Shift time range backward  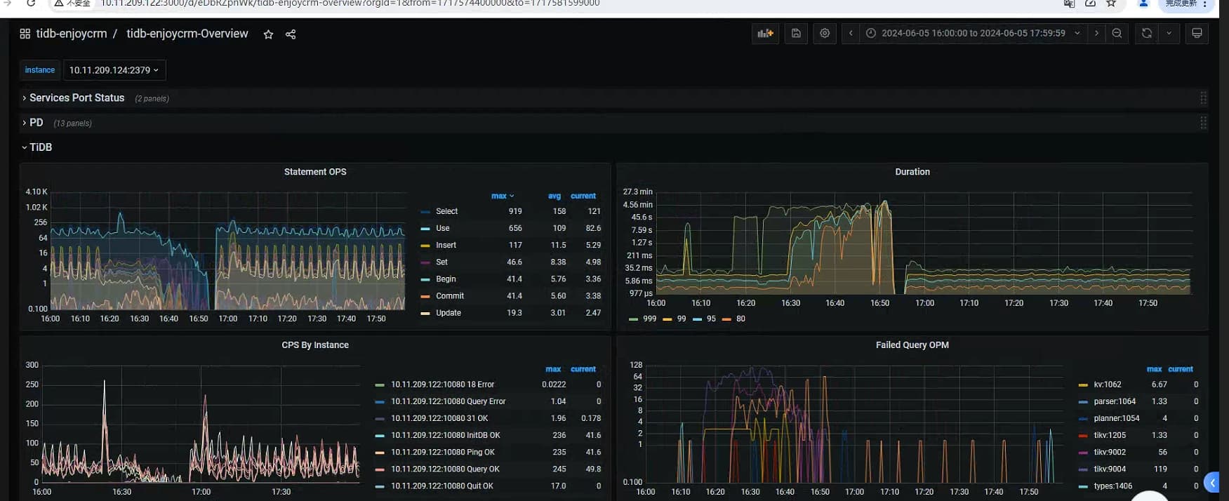[851, 33]
